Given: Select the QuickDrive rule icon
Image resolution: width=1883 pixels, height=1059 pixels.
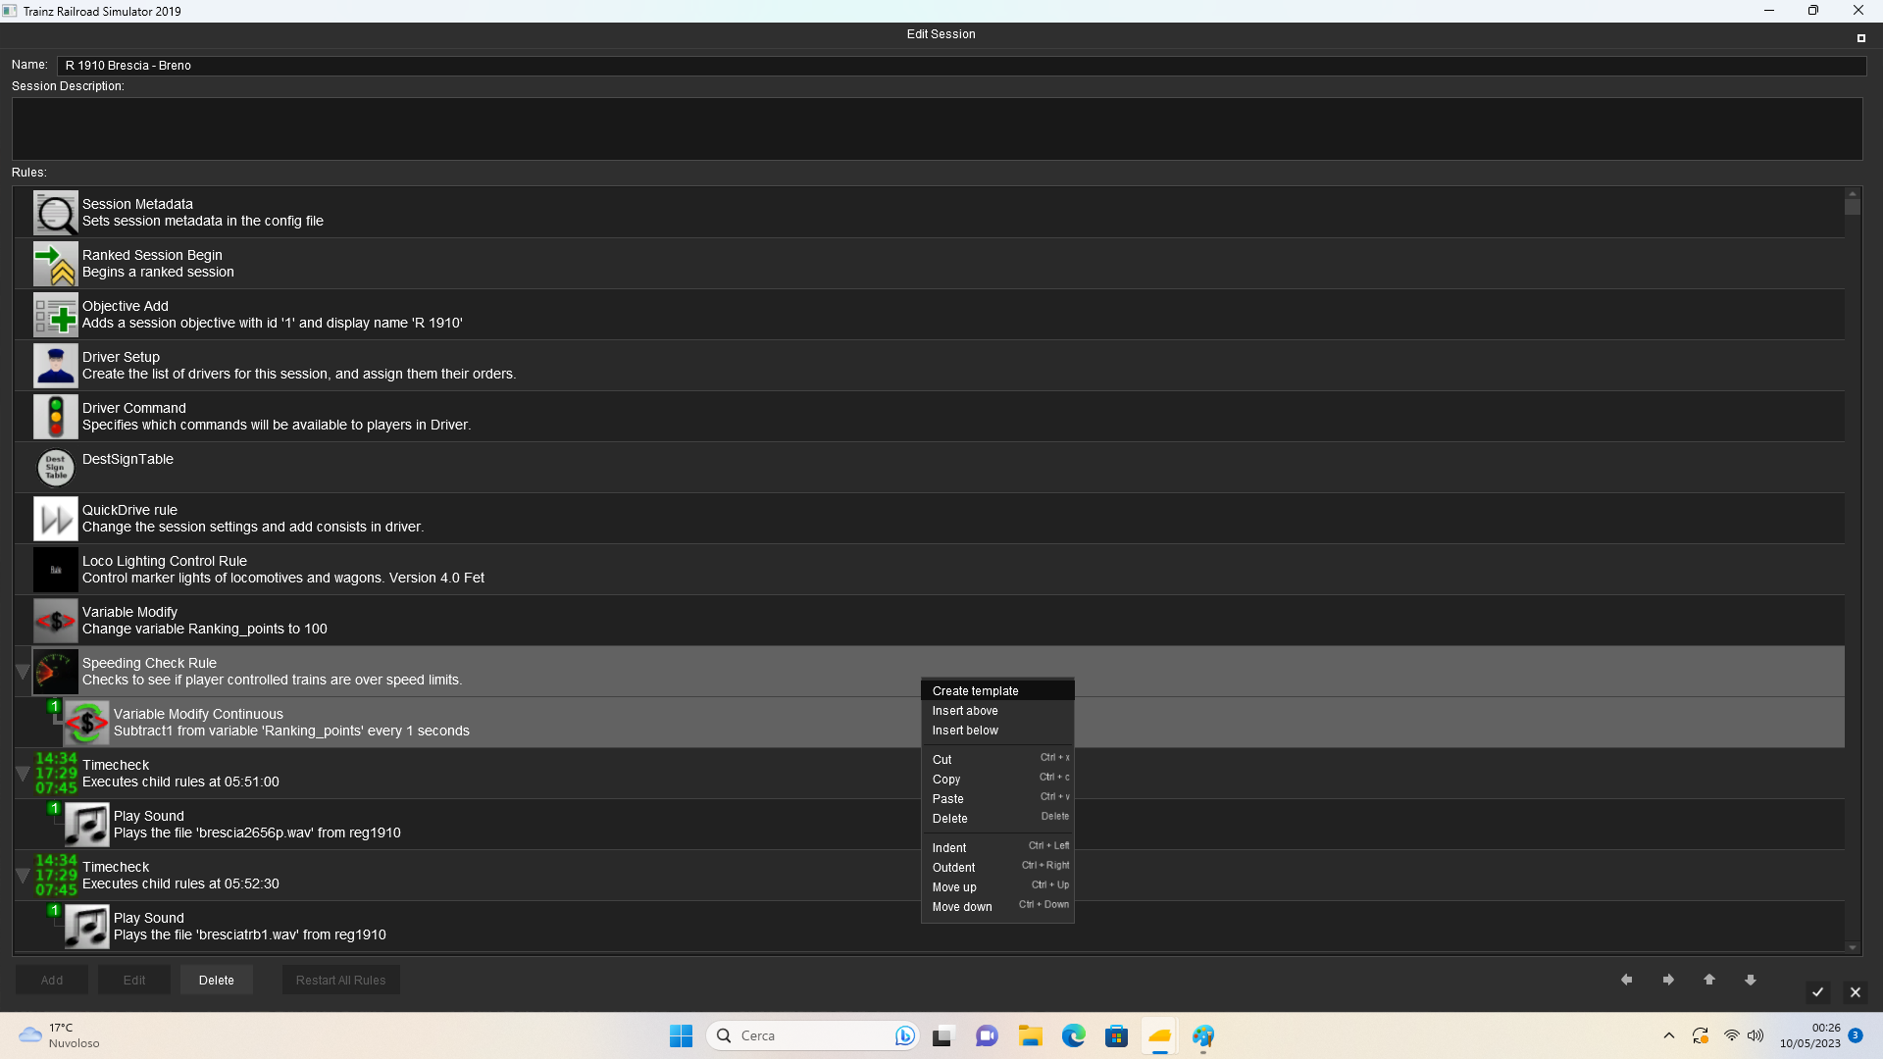Looking at the screenshot, I should pos(55,519).
